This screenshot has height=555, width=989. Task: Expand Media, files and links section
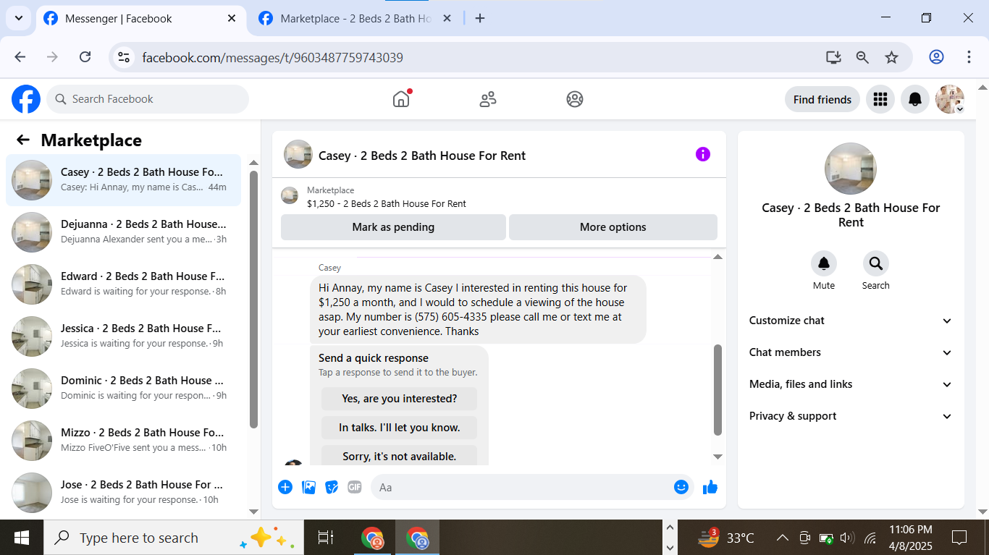(851, 384)
